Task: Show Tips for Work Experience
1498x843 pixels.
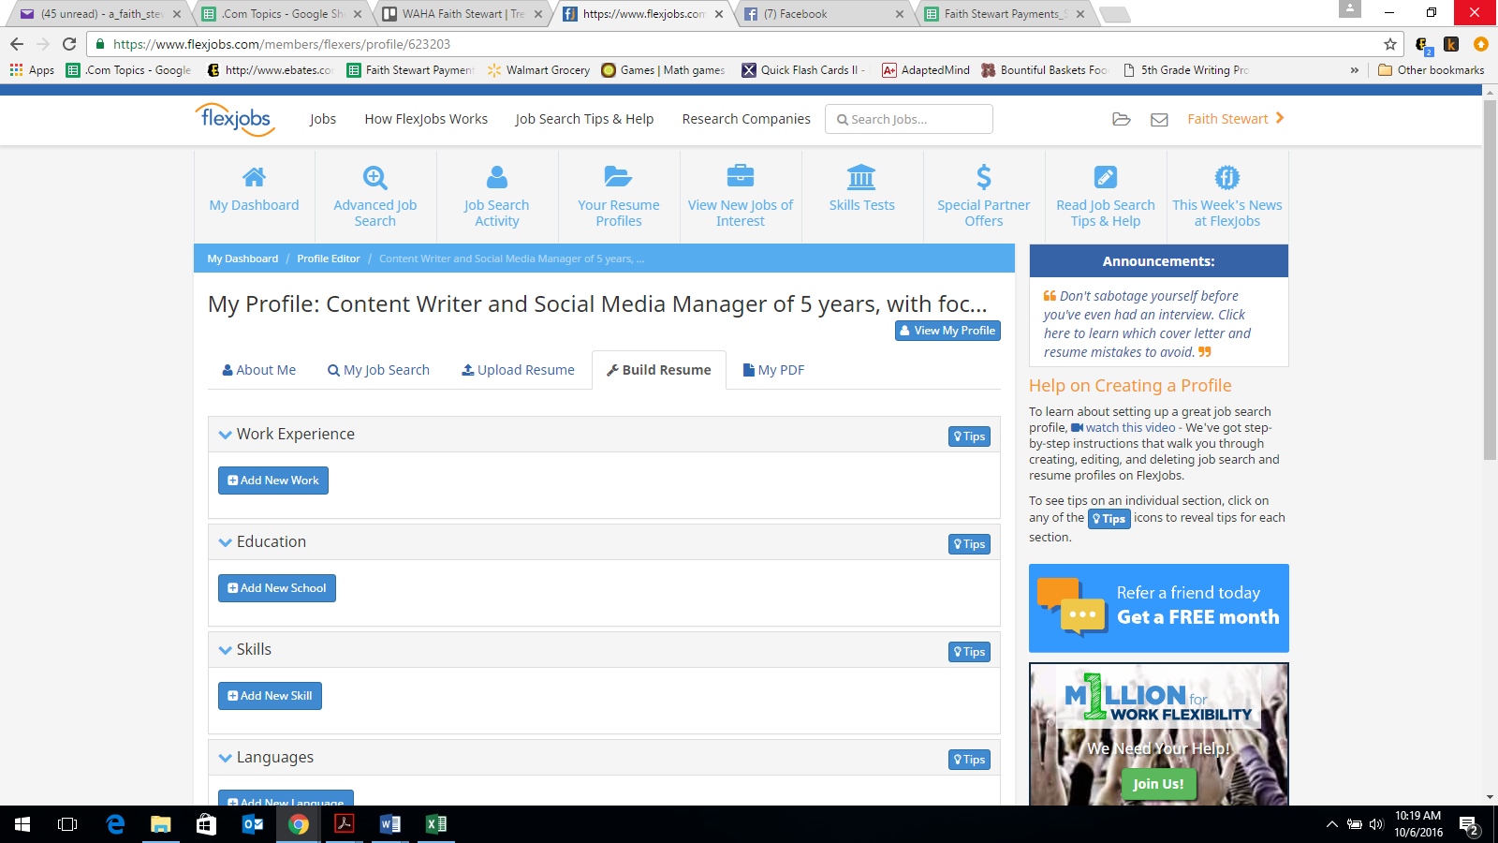Action: [969, 436]
